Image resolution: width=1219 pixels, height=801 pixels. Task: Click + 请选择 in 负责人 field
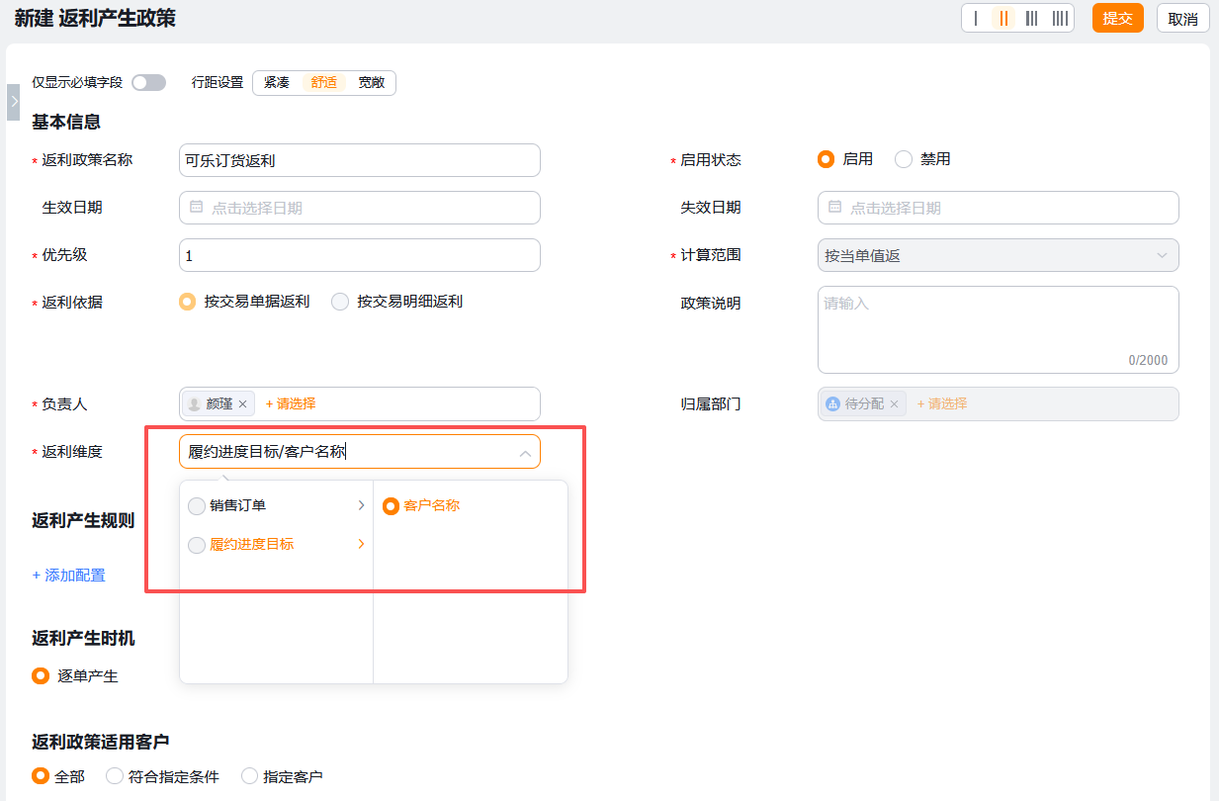(x=291, y=403)
